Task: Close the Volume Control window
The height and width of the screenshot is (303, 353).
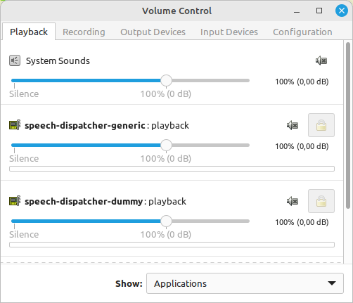Action: (342, 11)
